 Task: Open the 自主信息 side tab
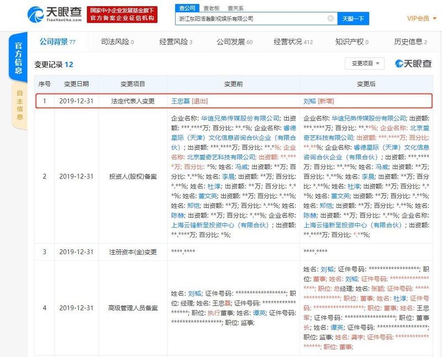[19, 105]
